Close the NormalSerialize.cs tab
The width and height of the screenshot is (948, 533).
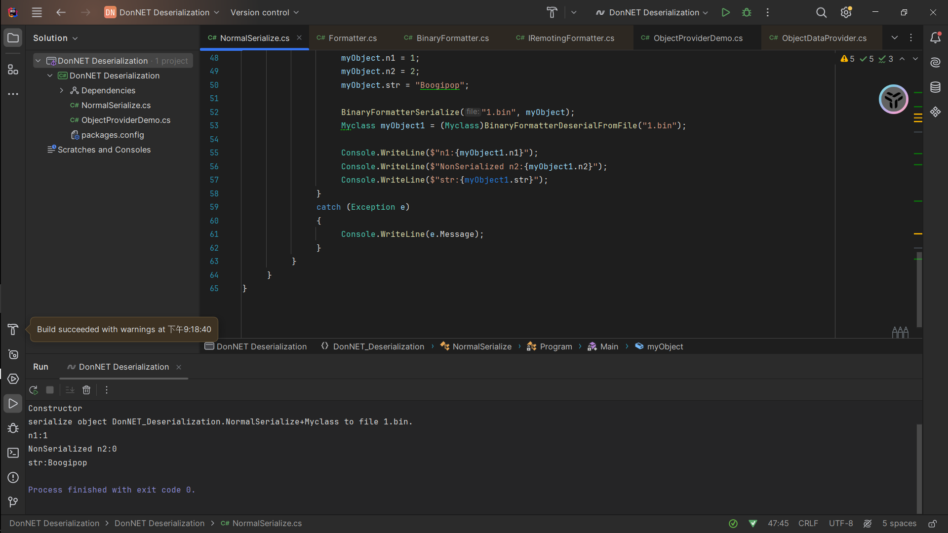(x=299, y=38)
